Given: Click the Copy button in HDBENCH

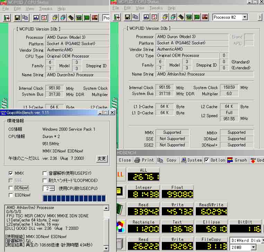Looking at the screenshot, I should click(167, 160).
